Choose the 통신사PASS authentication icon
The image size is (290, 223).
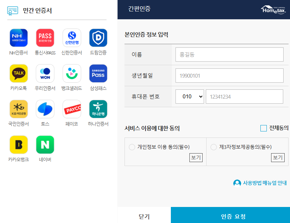click(45, 38)
